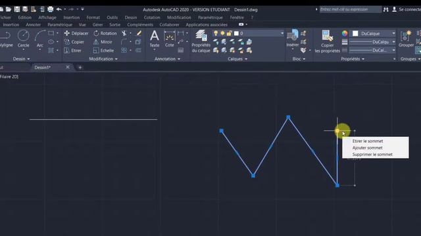Expand the Annotation panel

coord(167,59)
